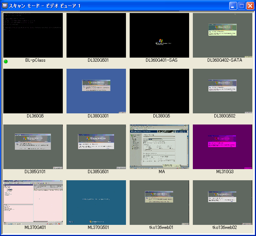The height and width of the screenshot is (236, 256).
Task: Click the DL360G402-SATA server preview
Action: [223, 35]
